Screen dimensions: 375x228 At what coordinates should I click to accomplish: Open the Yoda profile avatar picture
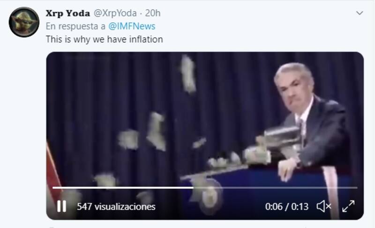24,22
